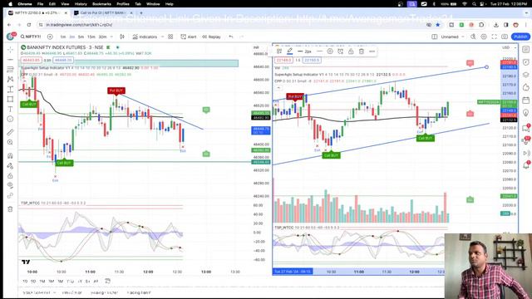Delete the selected trend line

pyautogui.click(x=362, y=51)
